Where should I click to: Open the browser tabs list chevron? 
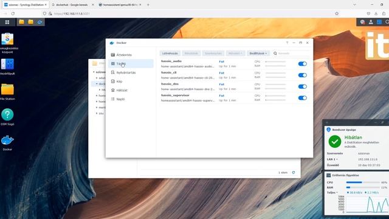(x=354, y=5)
